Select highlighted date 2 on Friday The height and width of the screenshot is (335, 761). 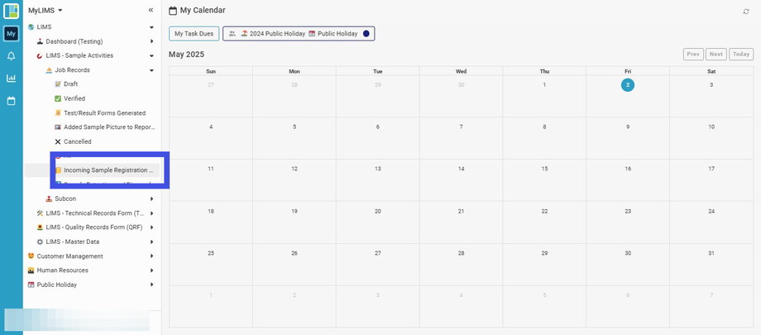click(x=628, y=85)
